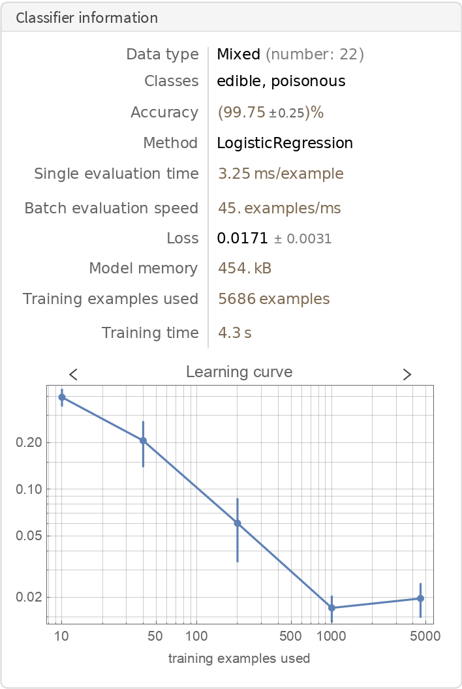Click the 45. examples/ms batch speed value
The height and width of the screenshot is (689, 462).
[x=279, y=208]
